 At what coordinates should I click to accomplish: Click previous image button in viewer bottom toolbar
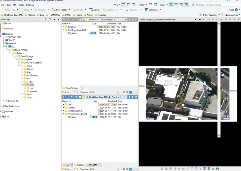pos(162,169)
